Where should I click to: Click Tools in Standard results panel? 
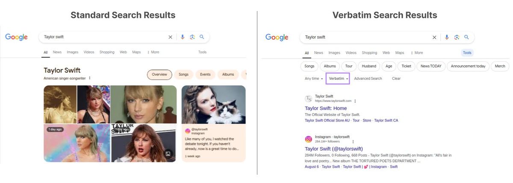pos(202,52)
